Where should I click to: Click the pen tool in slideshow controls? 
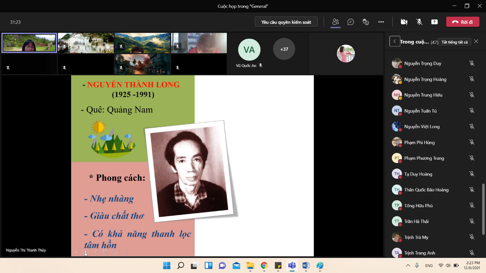tap(95, 252)
